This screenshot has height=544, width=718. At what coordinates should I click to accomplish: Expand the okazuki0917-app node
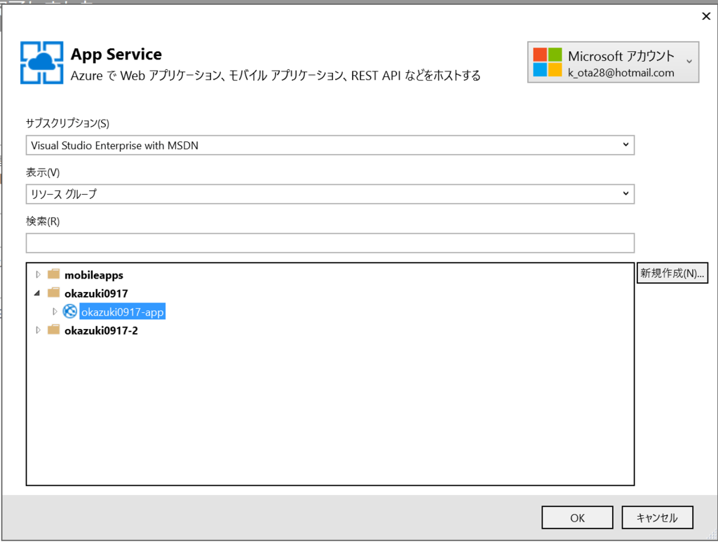click(x=55, y=312)
